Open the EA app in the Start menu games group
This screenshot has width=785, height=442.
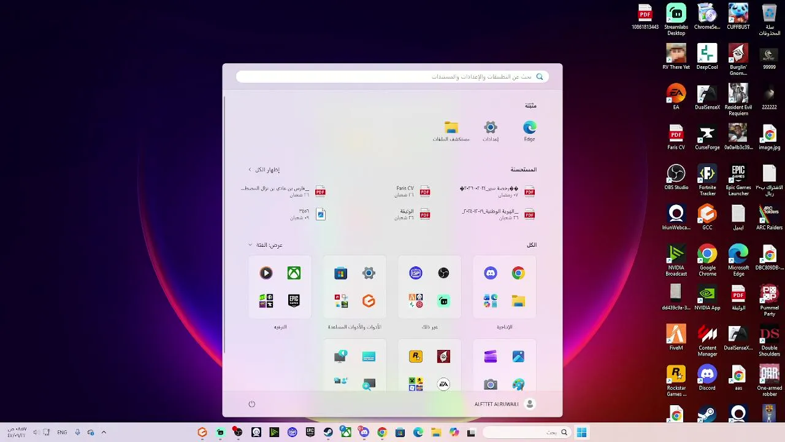click(443, 384)
